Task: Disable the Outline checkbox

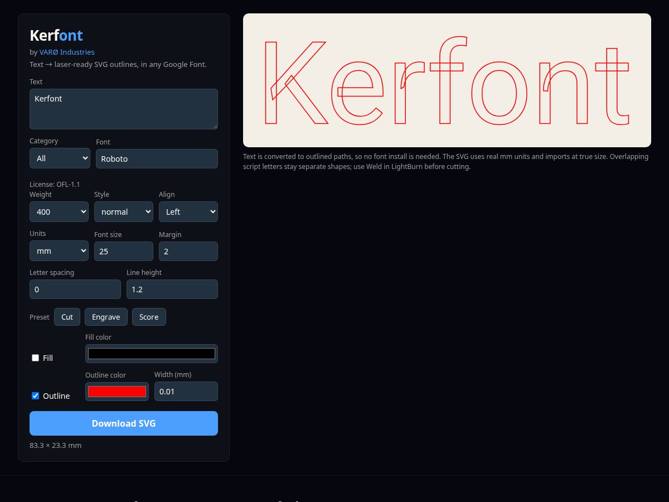Action: 36,395
